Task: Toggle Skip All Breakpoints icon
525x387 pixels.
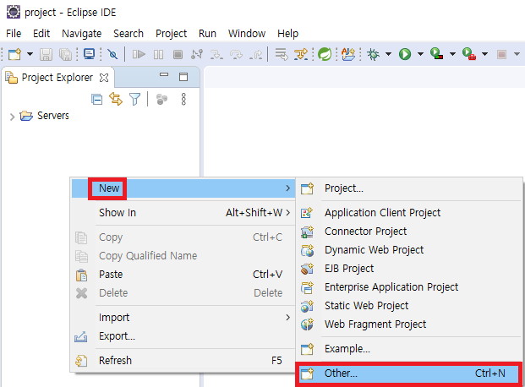Action: pyautogui.click(x=112, y=54)
